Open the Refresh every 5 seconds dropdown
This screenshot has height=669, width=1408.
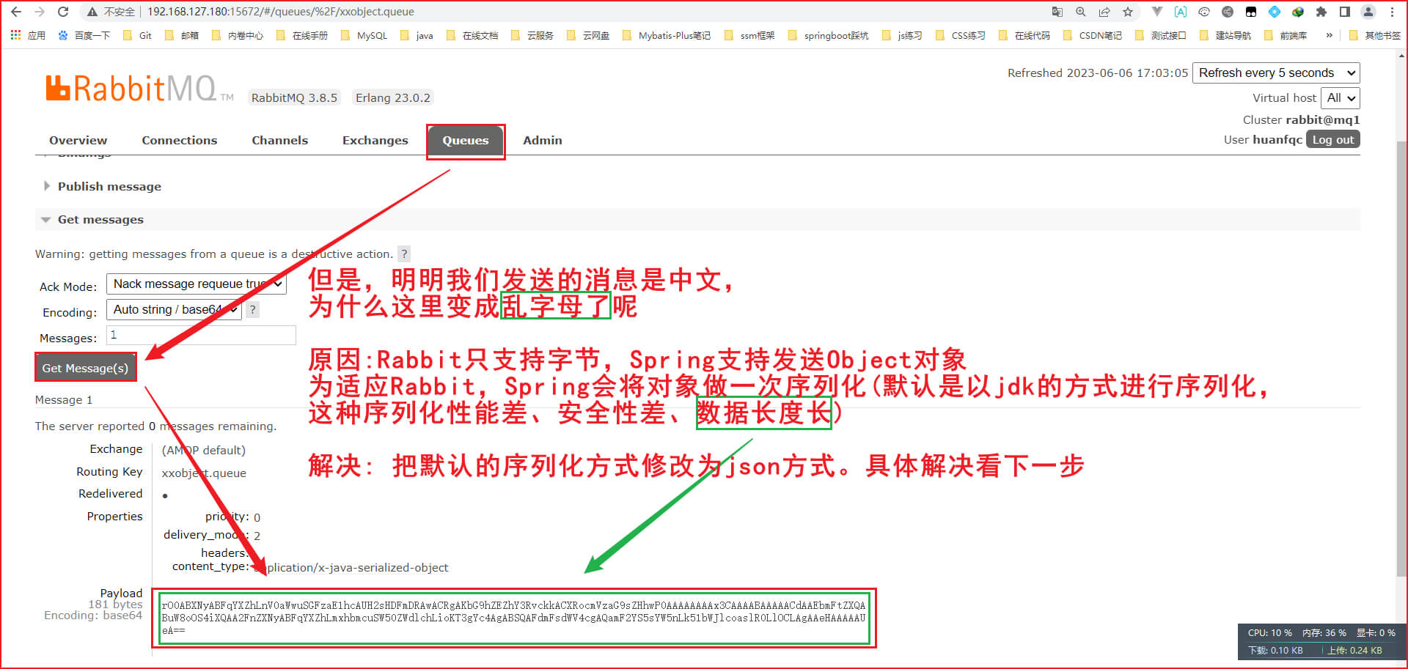[x=1276, y=73]
